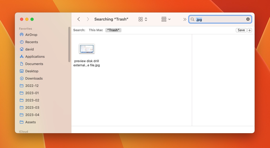Add search criteria with the plus button
The height and width of the screenshot is (148, 270).
click(249, 30)
